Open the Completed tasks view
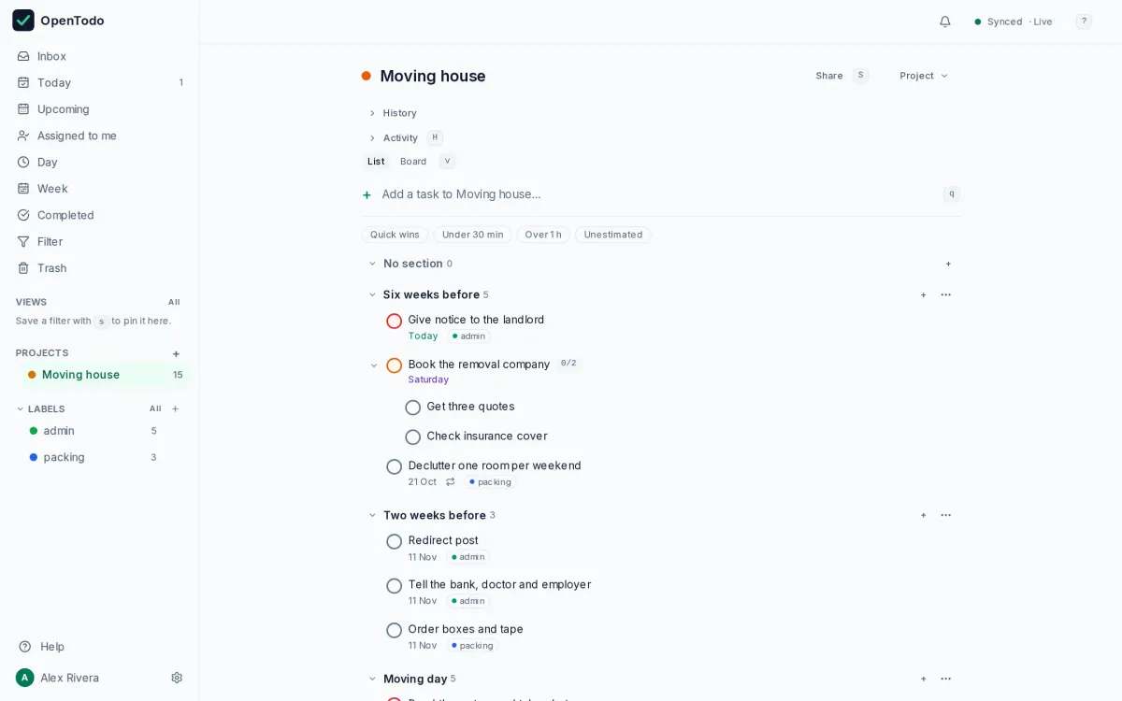This screenshot has width=1122, height=701. 100,215
